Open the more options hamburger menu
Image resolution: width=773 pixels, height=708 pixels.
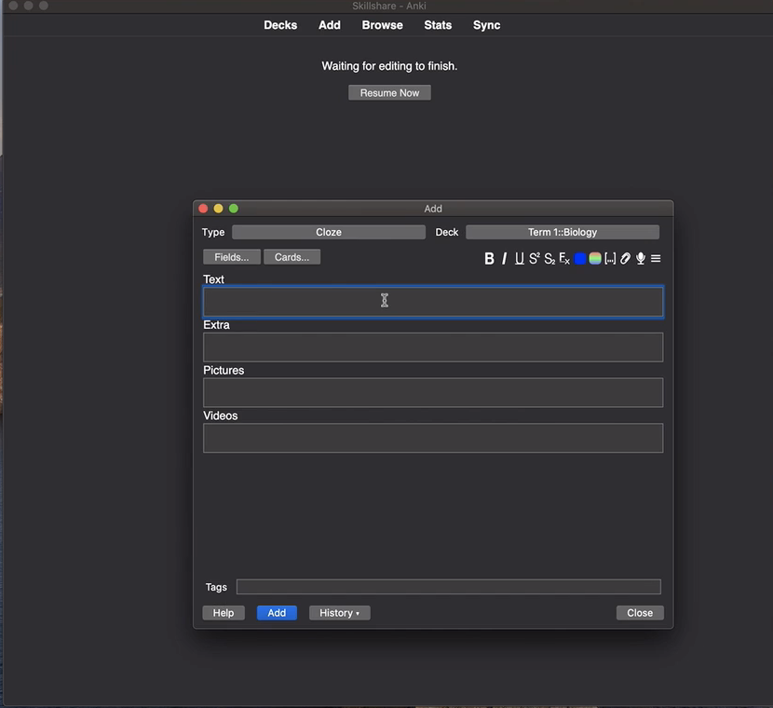[656, 258]
